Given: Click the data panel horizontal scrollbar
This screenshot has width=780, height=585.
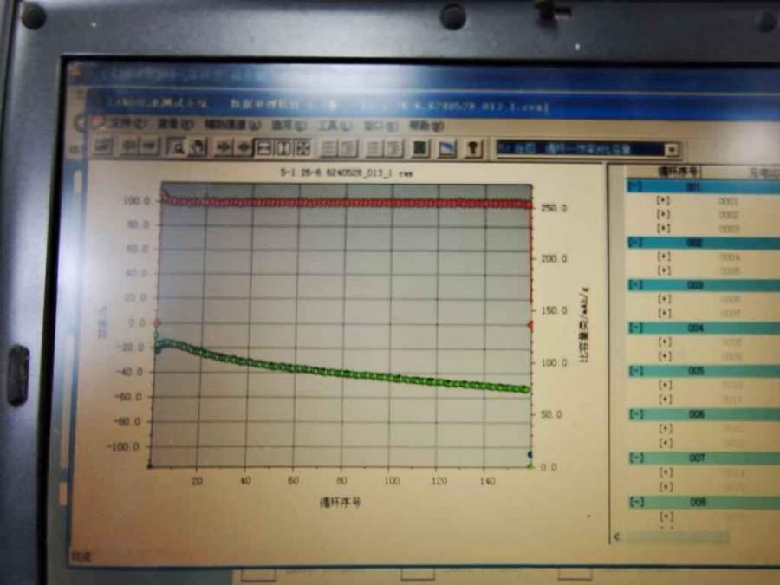Looking at the screenshot, I should [676, 537].
